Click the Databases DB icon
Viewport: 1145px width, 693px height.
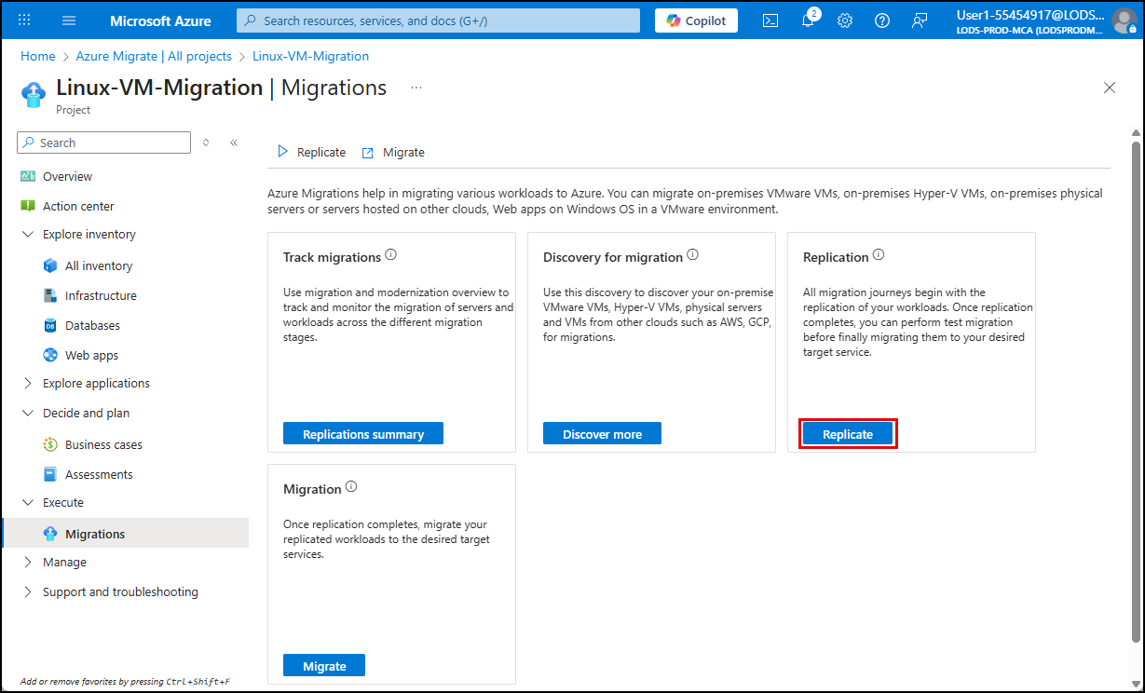[x=50, y=325]
